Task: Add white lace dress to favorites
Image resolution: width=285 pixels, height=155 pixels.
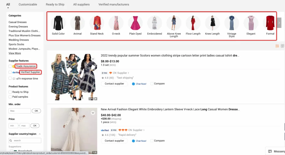Action: [x=93, y=113]
